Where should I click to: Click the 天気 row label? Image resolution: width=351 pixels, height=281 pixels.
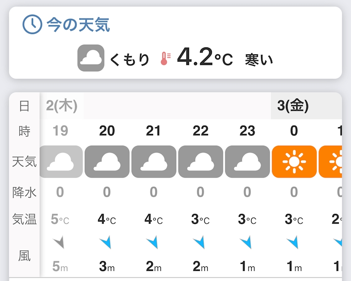coord(24,162)
